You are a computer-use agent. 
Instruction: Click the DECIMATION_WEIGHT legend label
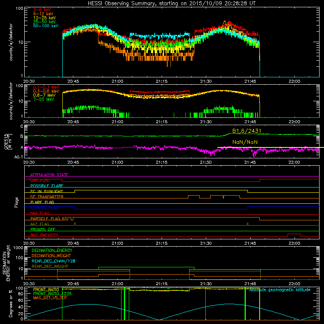point(51,256)
